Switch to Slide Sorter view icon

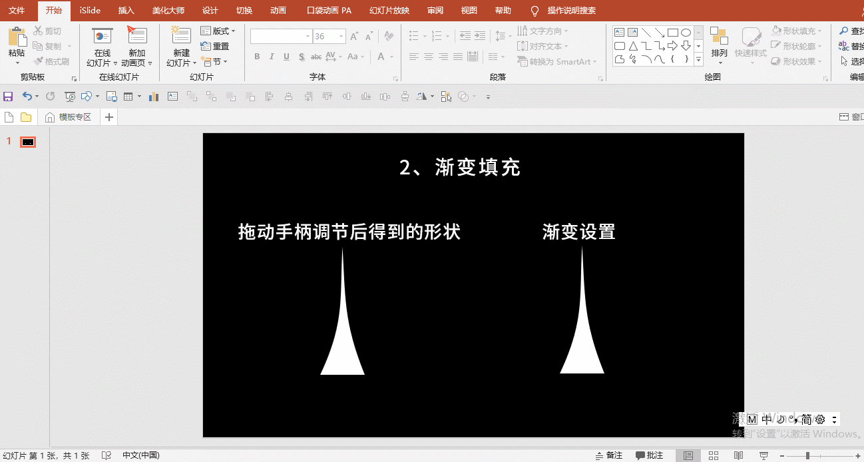[714, 455]
